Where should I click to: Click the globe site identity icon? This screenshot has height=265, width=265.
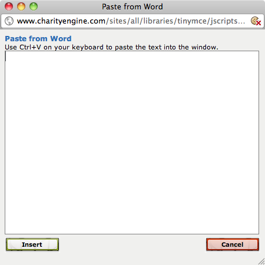point(9,21)
